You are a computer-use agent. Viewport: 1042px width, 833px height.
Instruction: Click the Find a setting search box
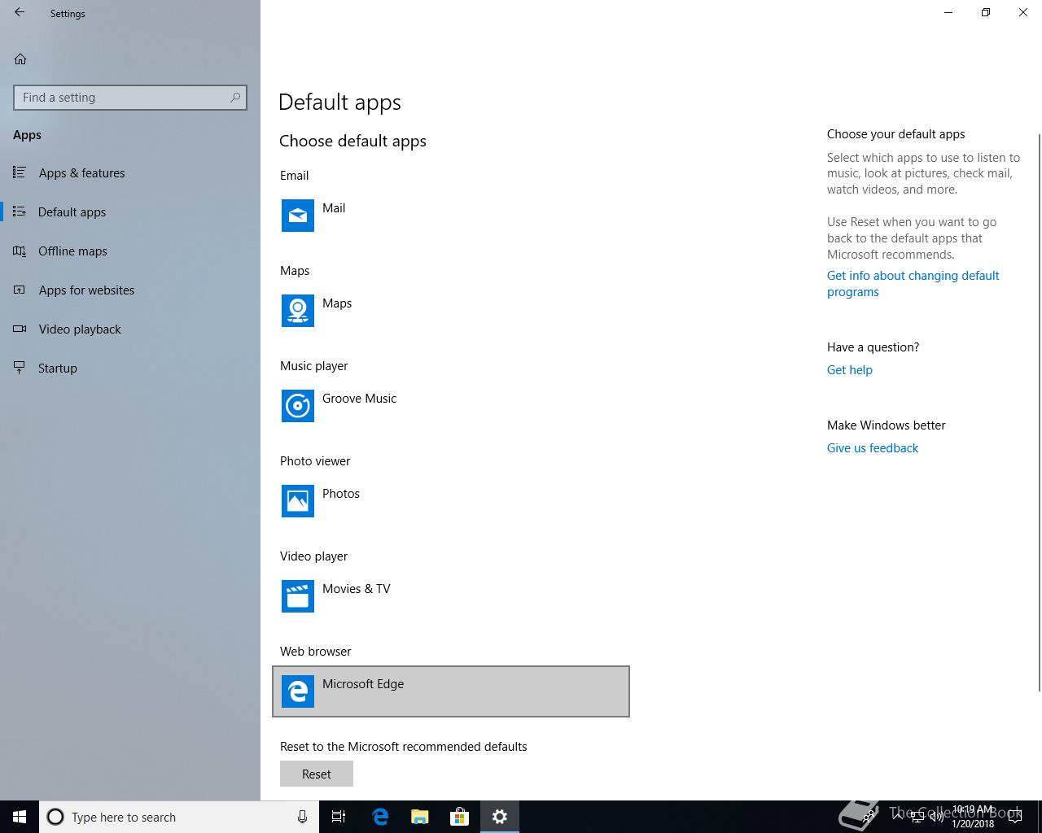click(x=130, y=98)
